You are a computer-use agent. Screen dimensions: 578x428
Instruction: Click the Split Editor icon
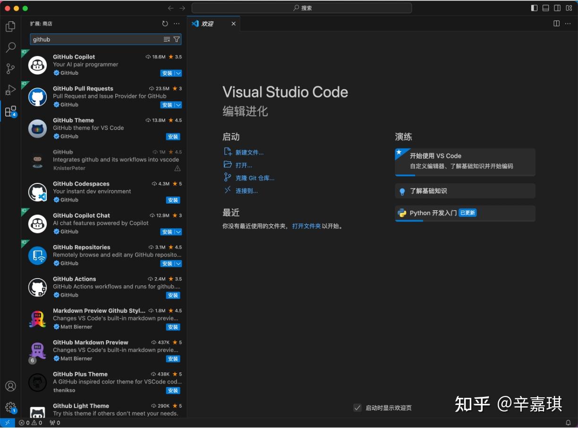[556, 23]
